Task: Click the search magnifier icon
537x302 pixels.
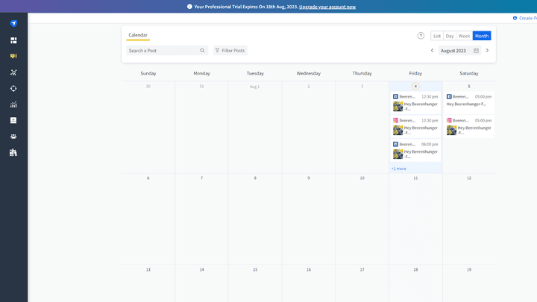Action: 202,51
